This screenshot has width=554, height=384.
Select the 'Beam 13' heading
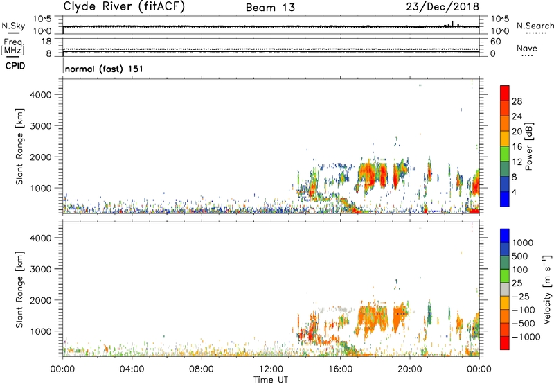270,8
